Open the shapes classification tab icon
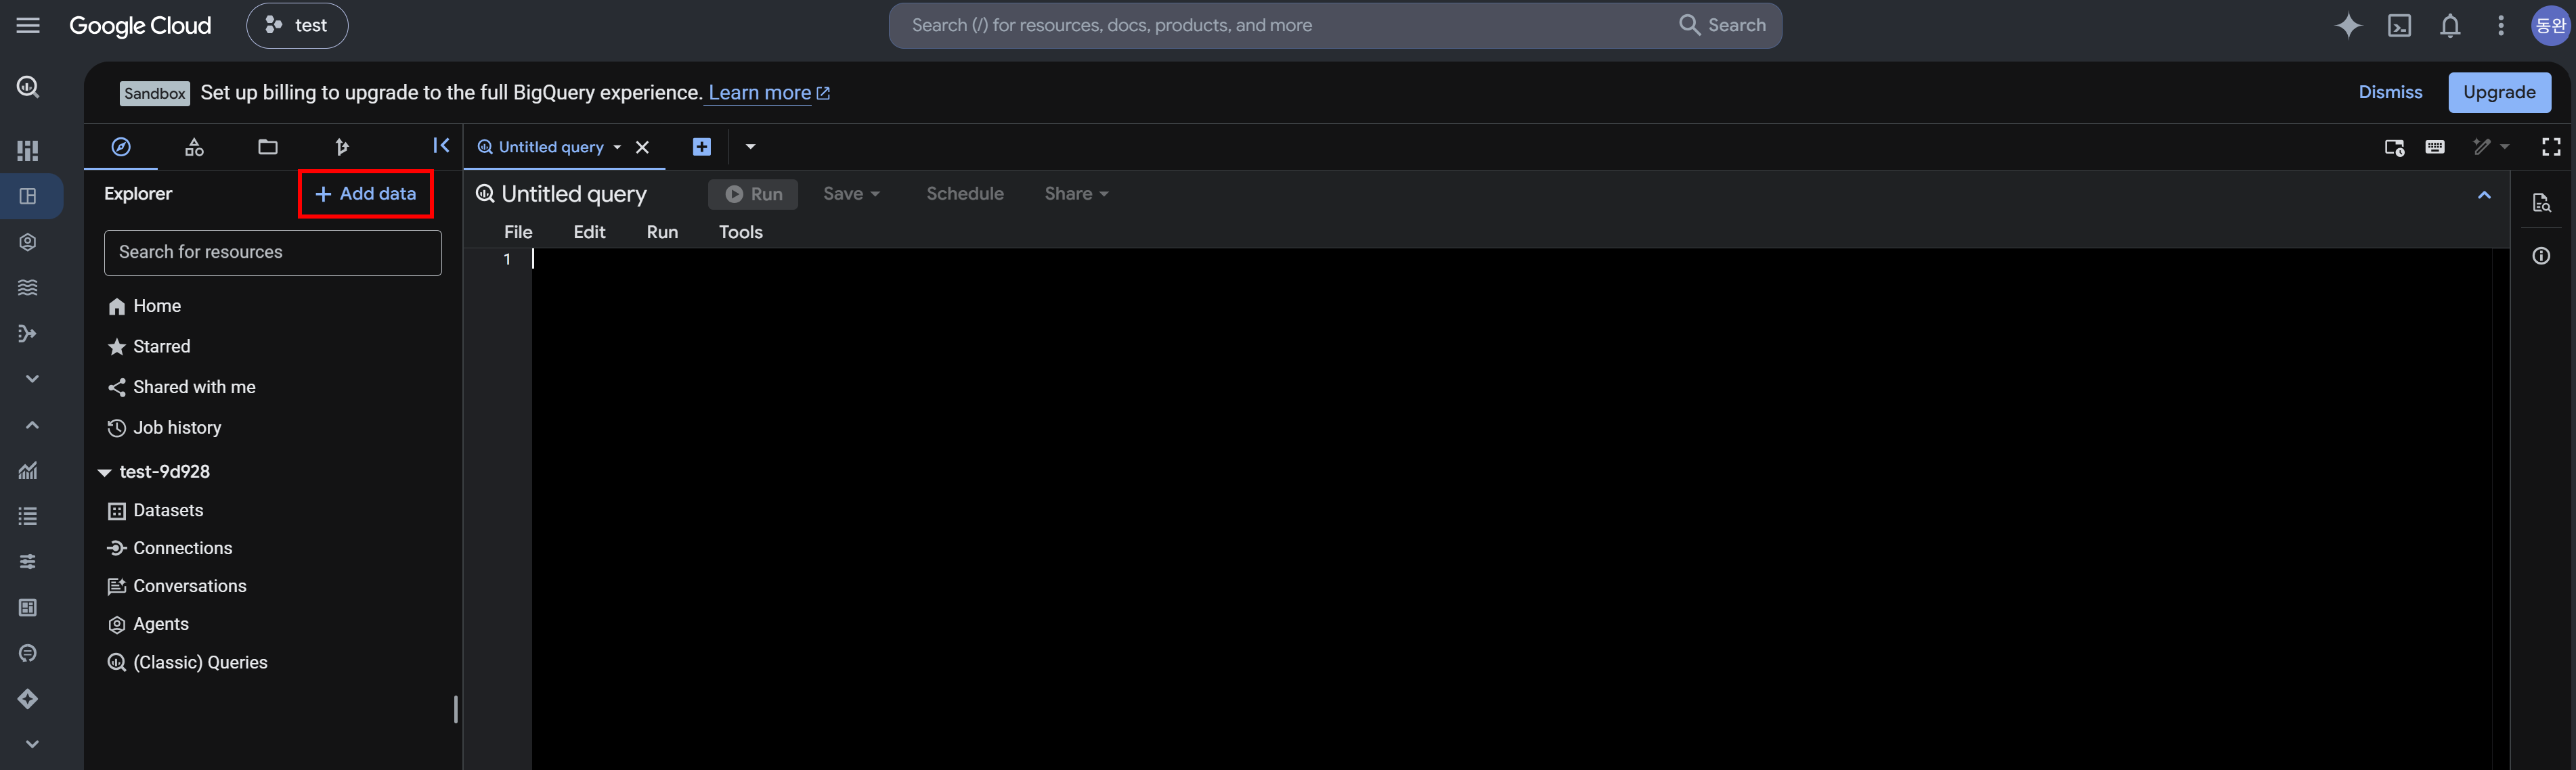Image resolution: width=2576 pixels, height=770 pixels. 194,147
